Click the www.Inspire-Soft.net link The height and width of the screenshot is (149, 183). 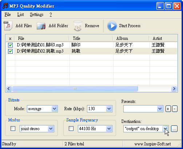[152, 144]
